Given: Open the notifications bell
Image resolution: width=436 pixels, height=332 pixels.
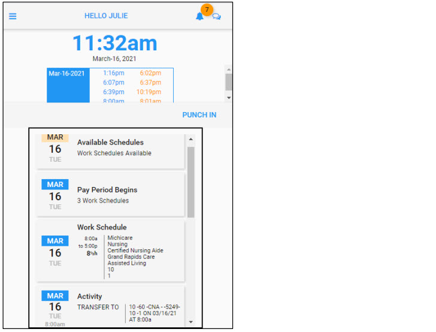Looking at the screenshot, I should pyautogui.click(x=199, y=17).
